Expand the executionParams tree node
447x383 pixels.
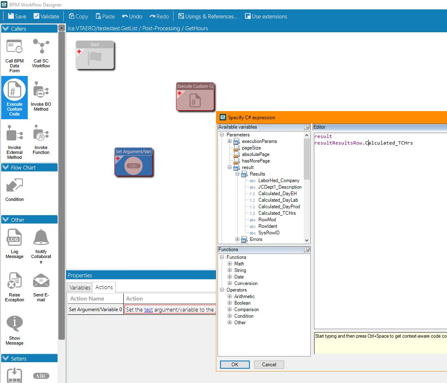tap(229, 141)
